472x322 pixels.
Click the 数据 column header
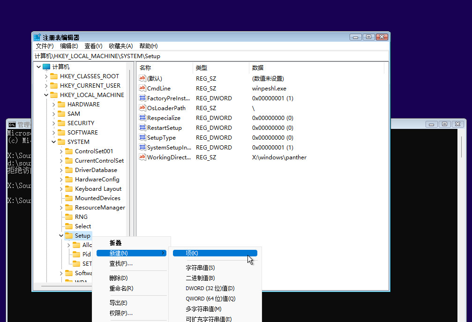click(317, 67)
